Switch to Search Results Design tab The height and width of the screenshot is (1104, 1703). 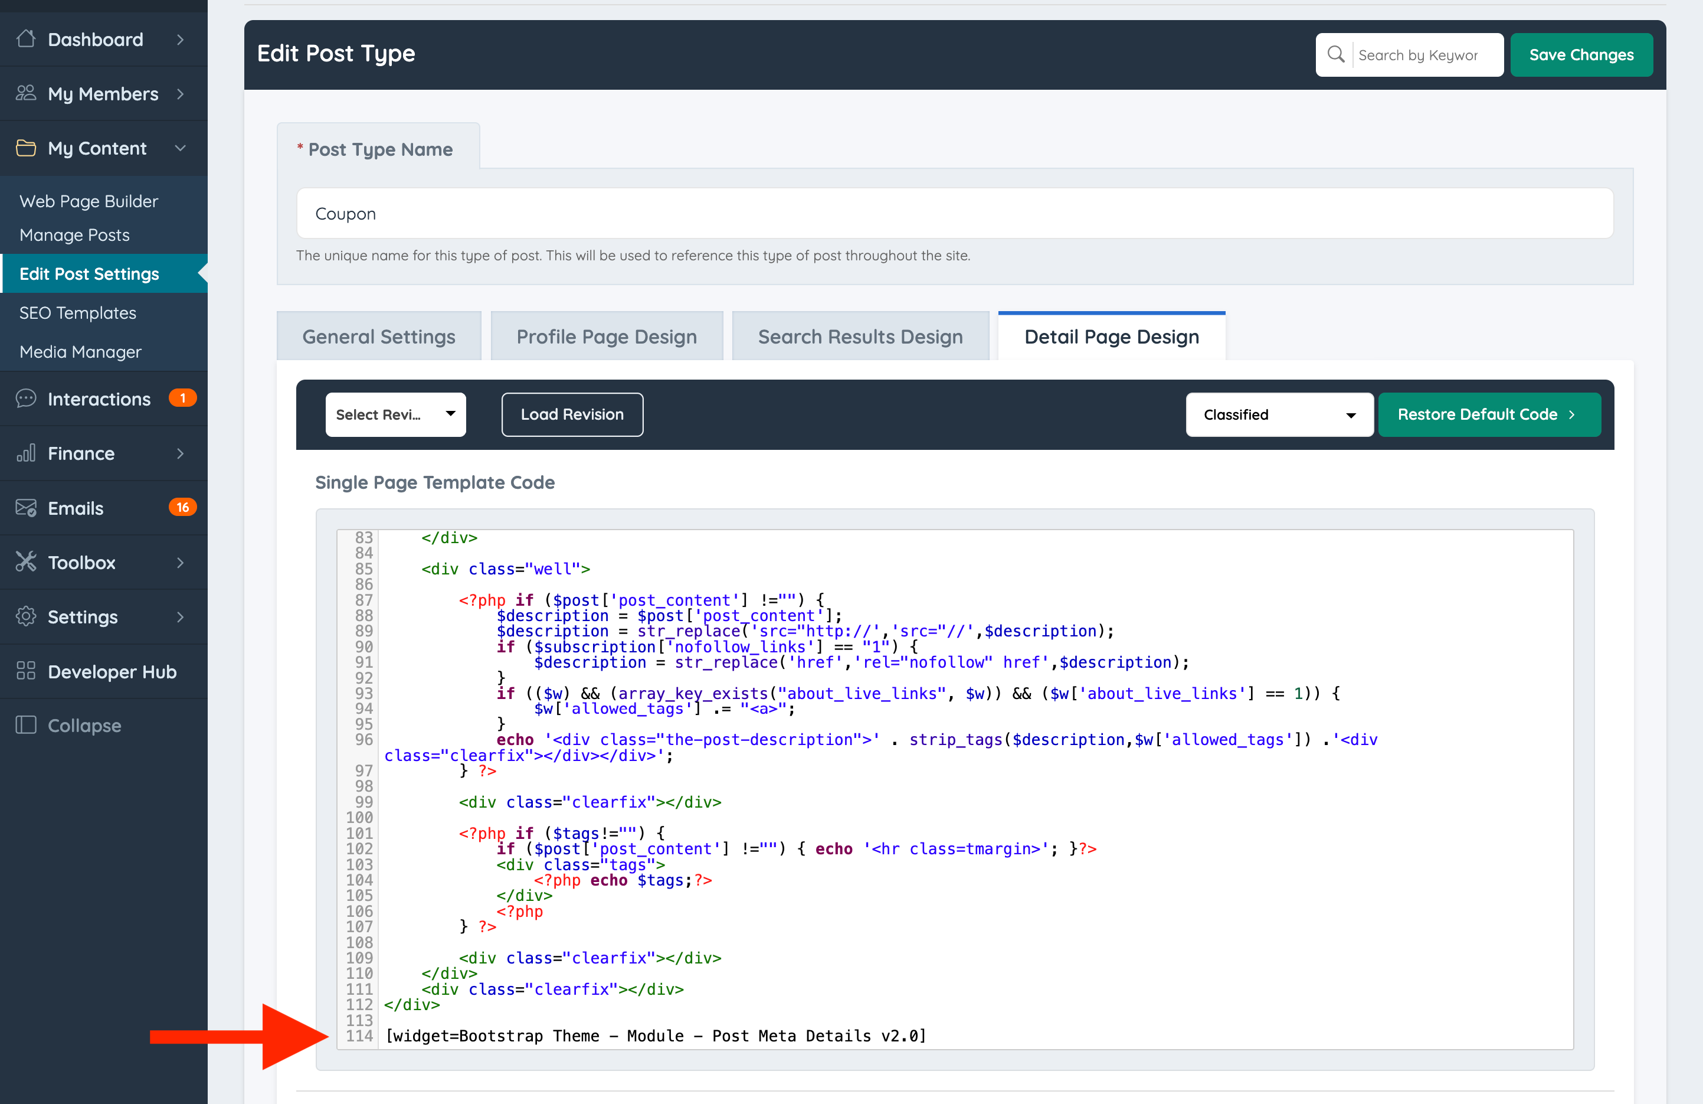click(860, 337)
